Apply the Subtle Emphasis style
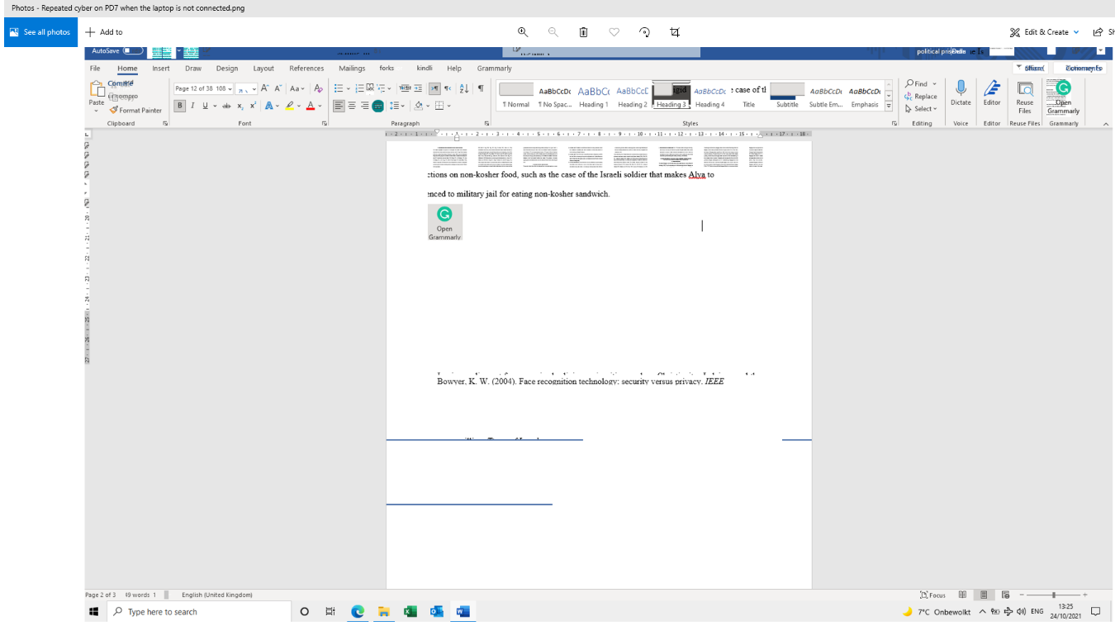The width and height of the screenshot is (1115, 626). (x=825, y=97)
